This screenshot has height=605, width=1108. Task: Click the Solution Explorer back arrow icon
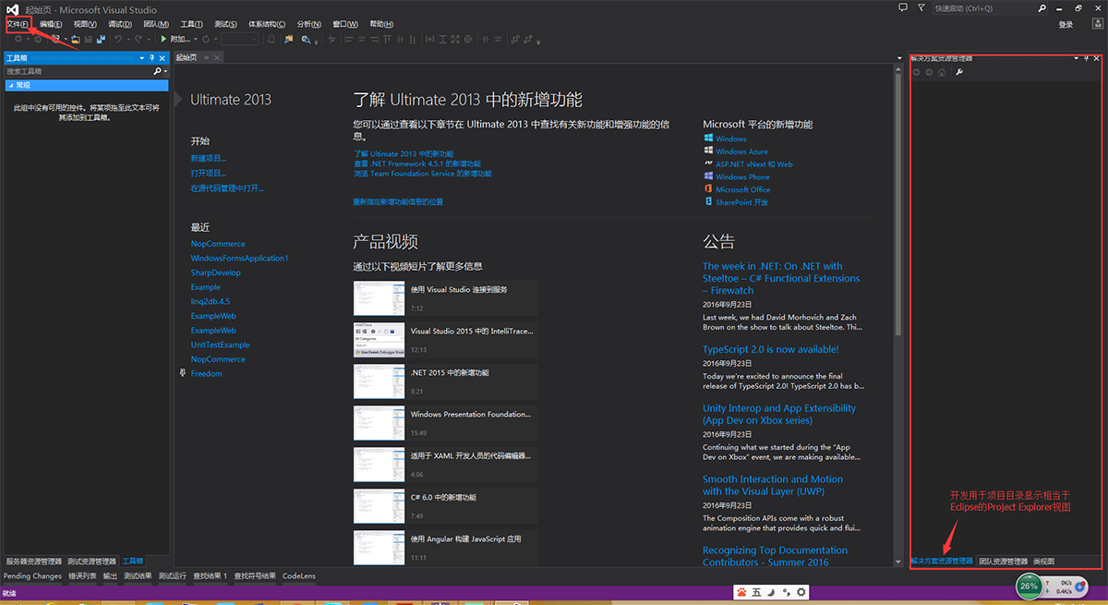point(917,71)
